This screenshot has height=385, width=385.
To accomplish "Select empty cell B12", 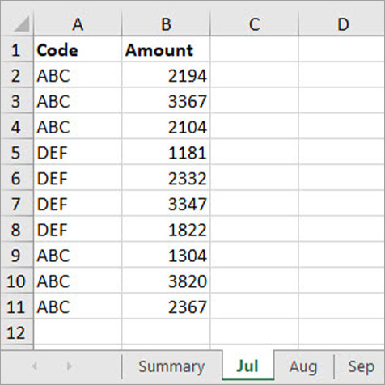I will (x=166, y=332).
